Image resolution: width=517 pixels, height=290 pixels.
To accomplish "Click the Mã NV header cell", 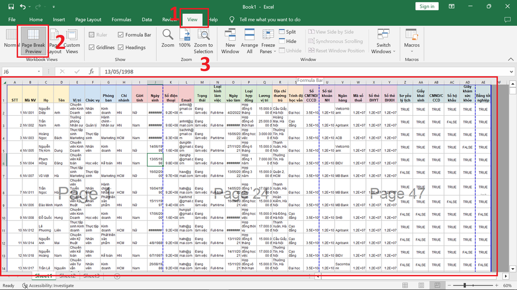I will tap(30, 95).
